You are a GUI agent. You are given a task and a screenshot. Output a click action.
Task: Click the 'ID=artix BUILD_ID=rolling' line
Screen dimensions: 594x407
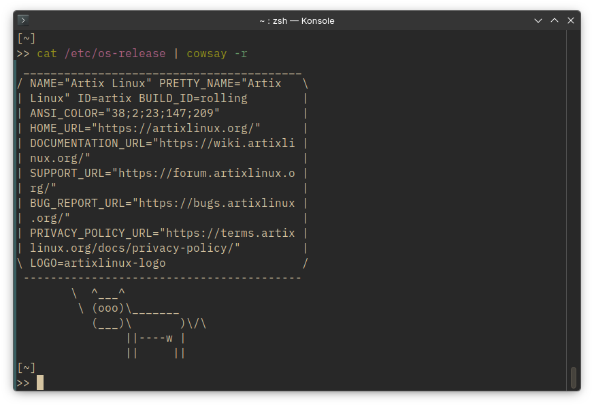(139, 99)
